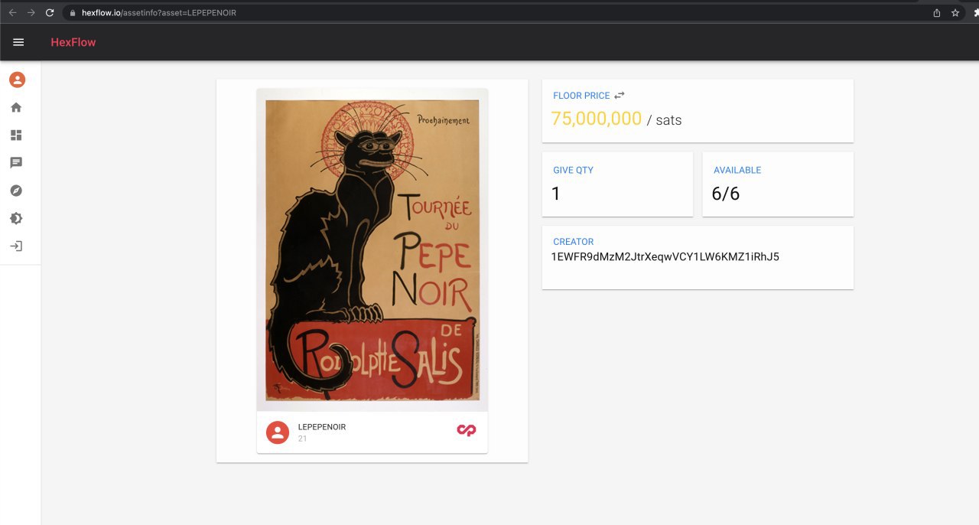Click the login arrow icon in sidebar
979x525 pixels.
click(x=16, y=246)
